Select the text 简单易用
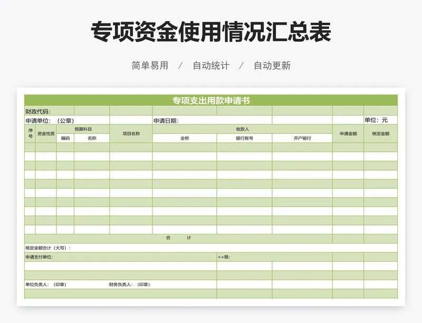Image resolution: width=422 pixels, height=323 pixels. click(150, 65)
